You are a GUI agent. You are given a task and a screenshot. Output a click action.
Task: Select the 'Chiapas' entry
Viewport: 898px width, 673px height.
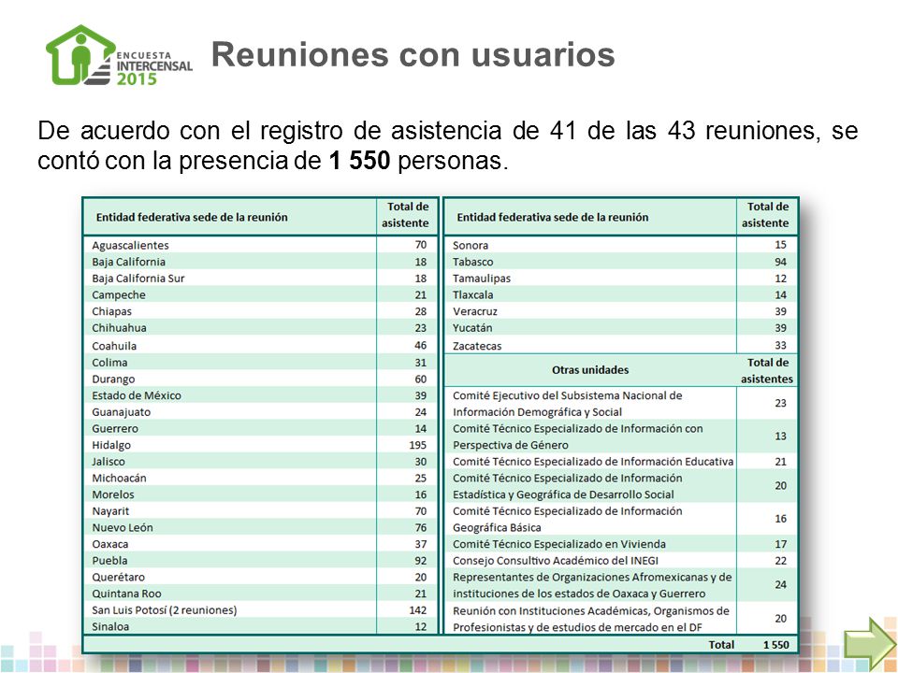pyautogui.click(x=111, y=311)
